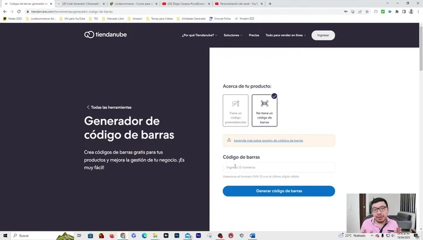423x240 pixels.
Task: Switch to QR Code Generator tab
Action: (x=81, y=4)
